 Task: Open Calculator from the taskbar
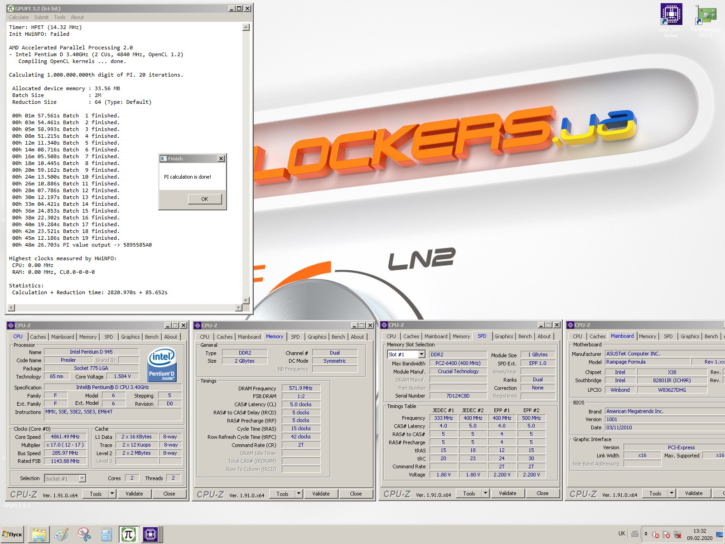point(106,534)
